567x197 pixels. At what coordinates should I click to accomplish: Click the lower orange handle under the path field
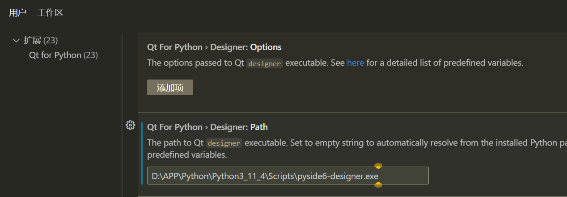point(378,184)
